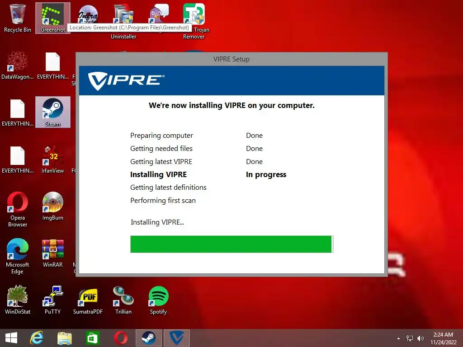Open File Explorer from the taskbar
This screenshot has width=463, height=347.
[64, 338]
